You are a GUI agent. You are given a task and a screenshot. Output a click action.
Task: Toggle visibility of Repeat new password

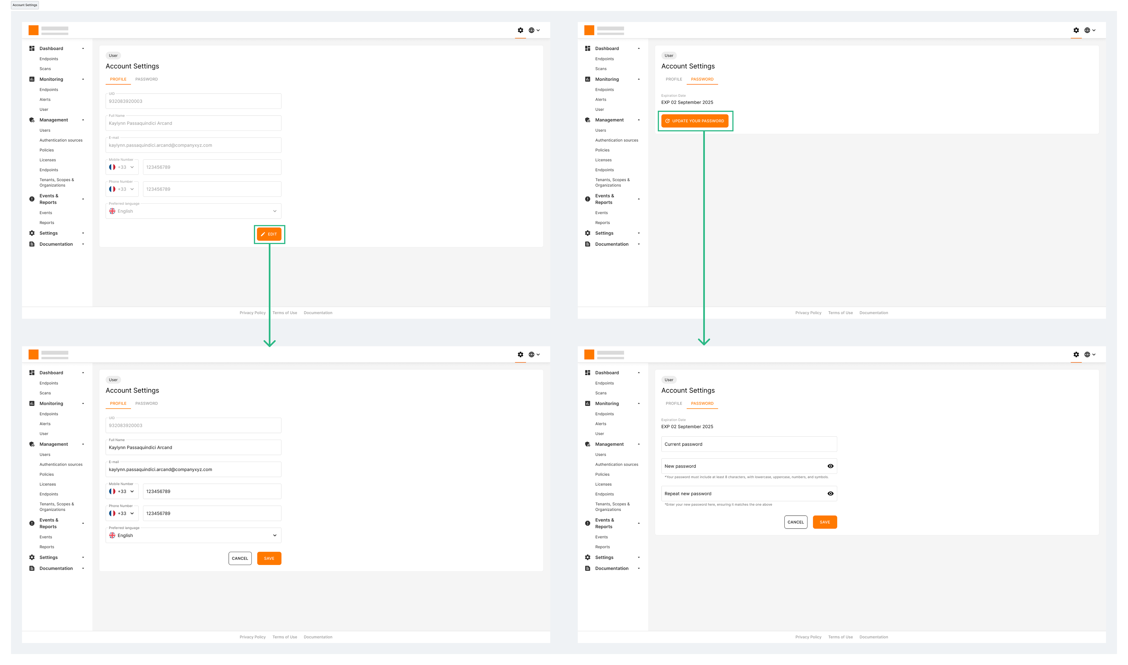(830, 493)
